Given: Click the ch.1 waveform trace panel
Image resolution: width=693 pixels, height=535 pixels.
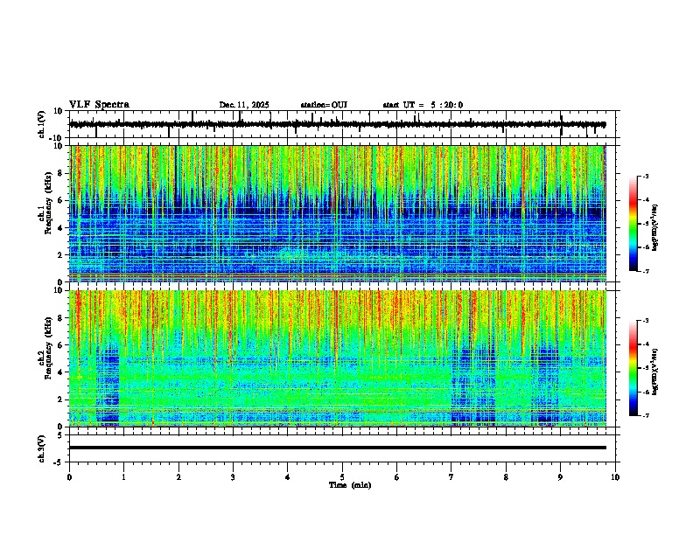Looking at the screenshot, I should tap(344, 124).
